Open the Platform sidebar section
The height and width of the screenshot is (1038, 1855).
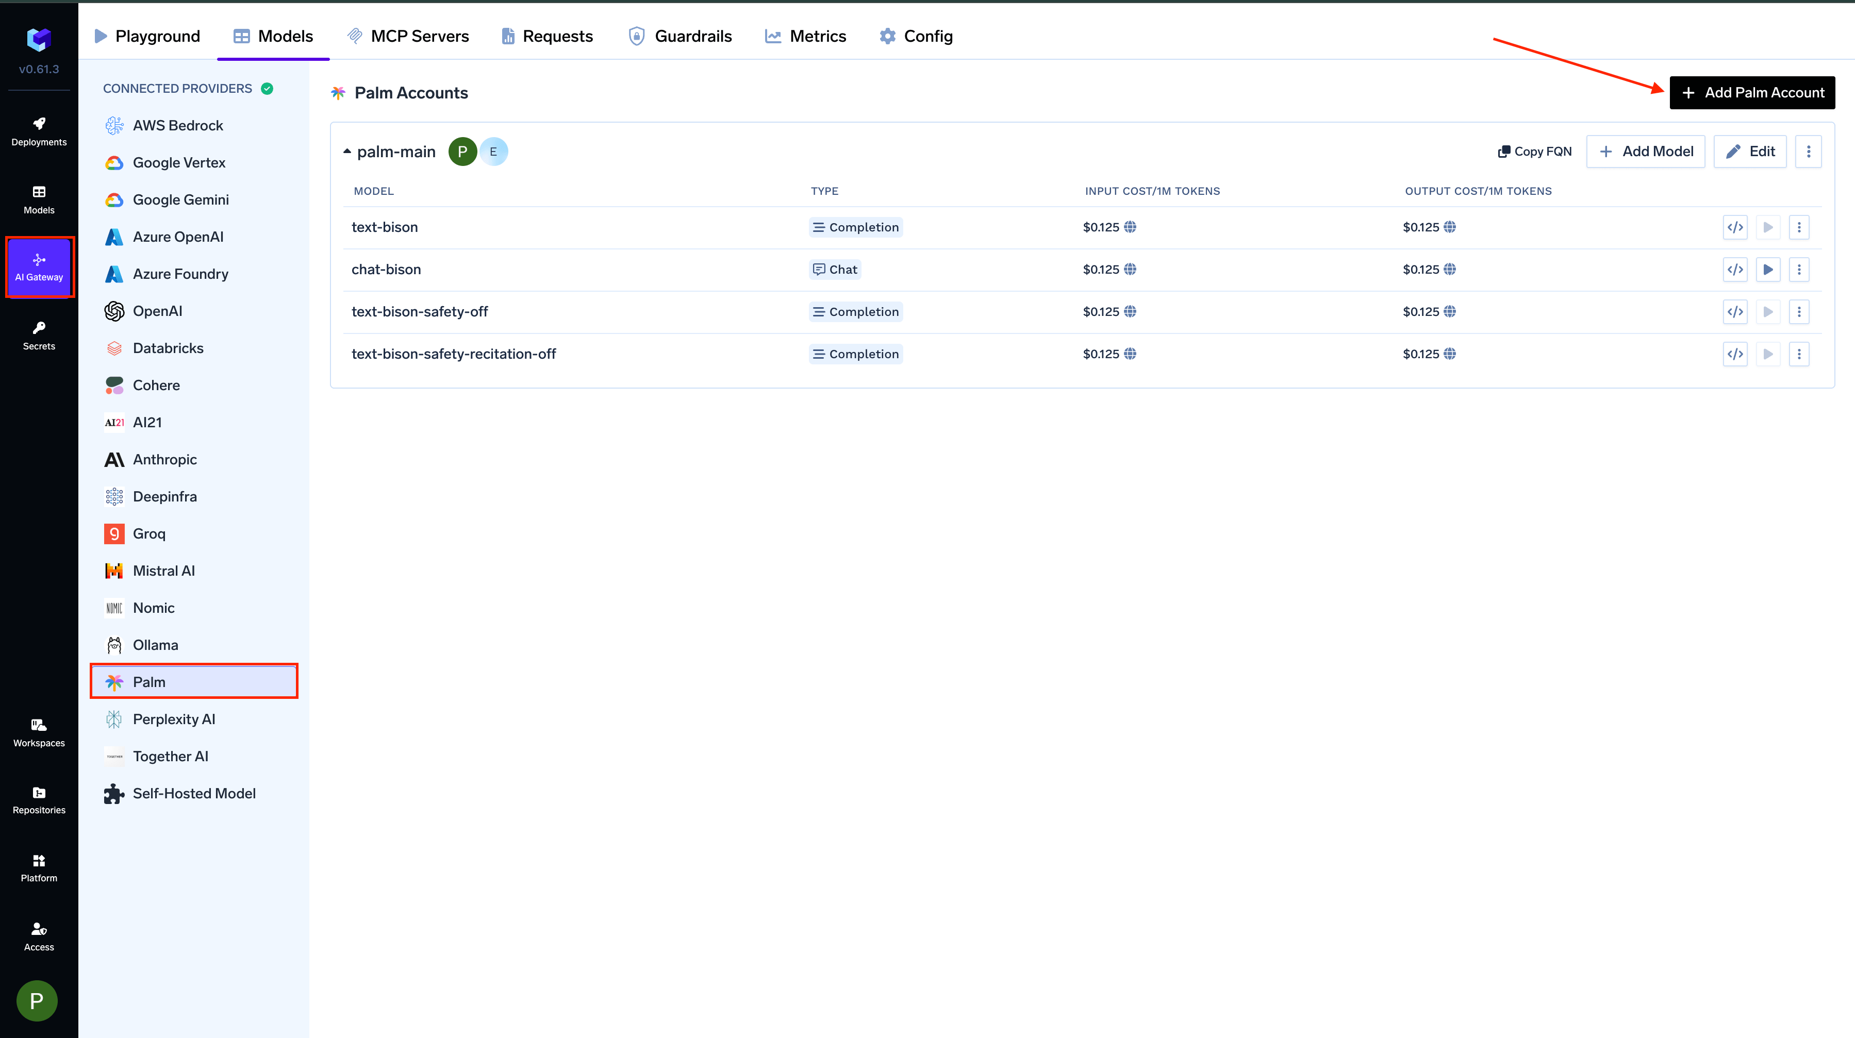click(39, 868)
